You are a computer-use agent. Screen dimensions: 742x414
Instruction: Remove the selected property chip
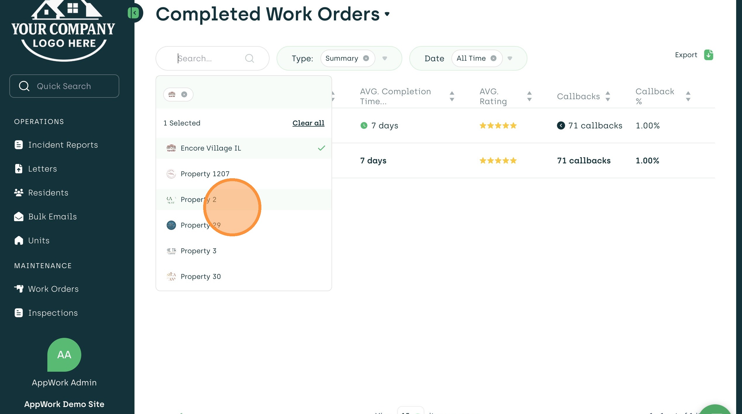(184, 95)
